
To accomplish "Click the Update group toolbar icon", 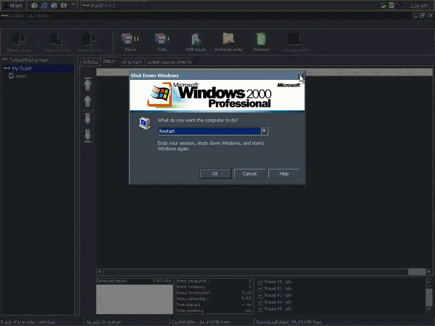I will click(18, 39).
